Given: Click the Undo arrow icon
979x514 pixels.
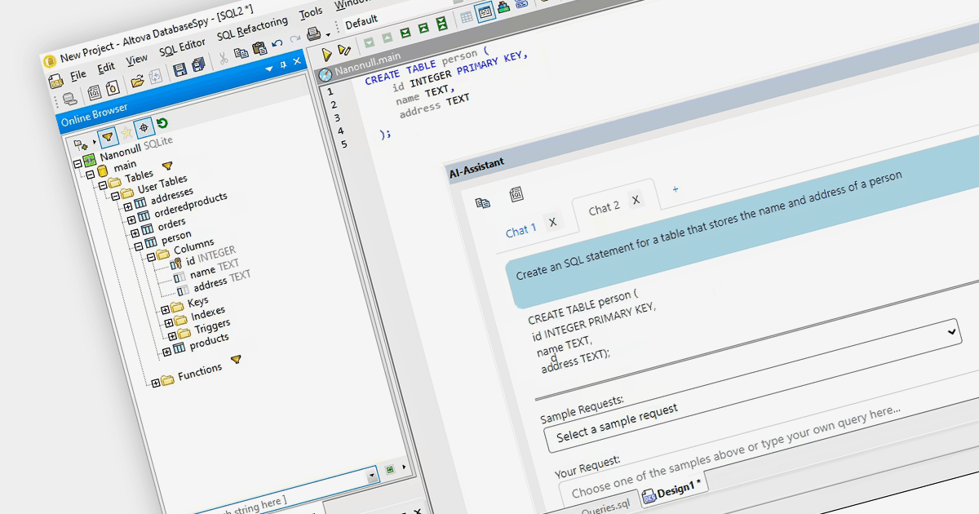Looking at the screenshot, I should point(277,43).
